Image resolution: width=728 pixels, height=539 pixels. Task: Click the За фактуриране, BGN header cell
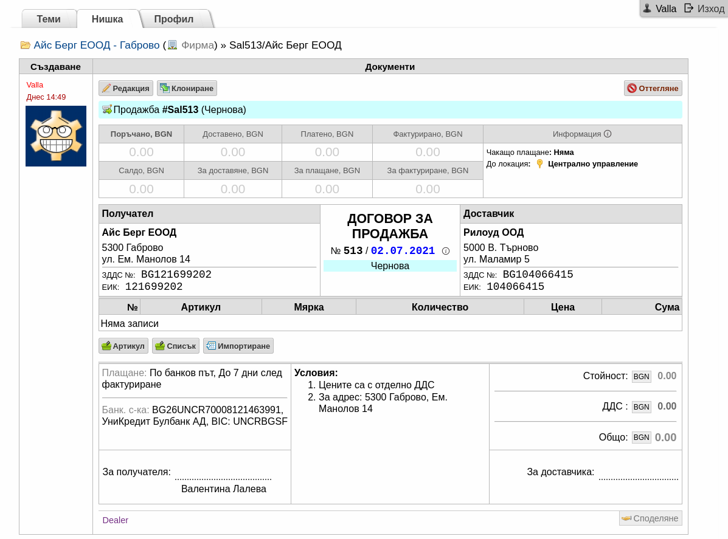428,171
